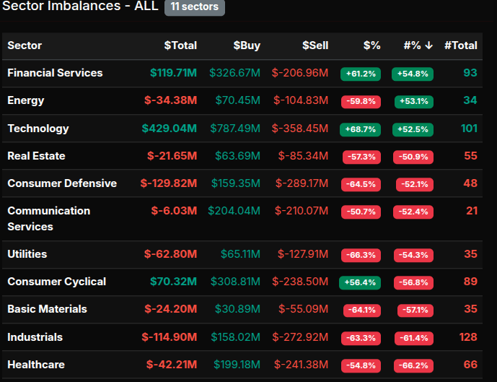Sort by the #% column descending arrow
The height and width of the screenshot is (382, 497).
point(429,45)
